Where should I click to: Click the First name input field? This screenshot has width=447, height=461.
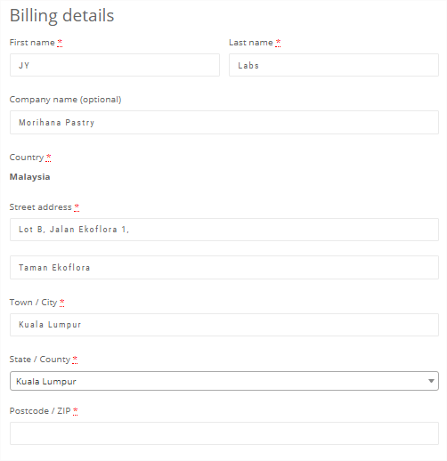pos(115,65)
